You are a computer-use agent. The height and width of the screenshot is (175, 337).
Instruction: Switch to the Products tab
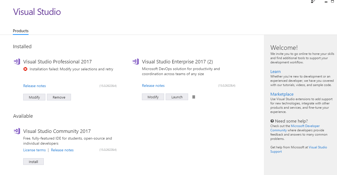tap(21, 31)
